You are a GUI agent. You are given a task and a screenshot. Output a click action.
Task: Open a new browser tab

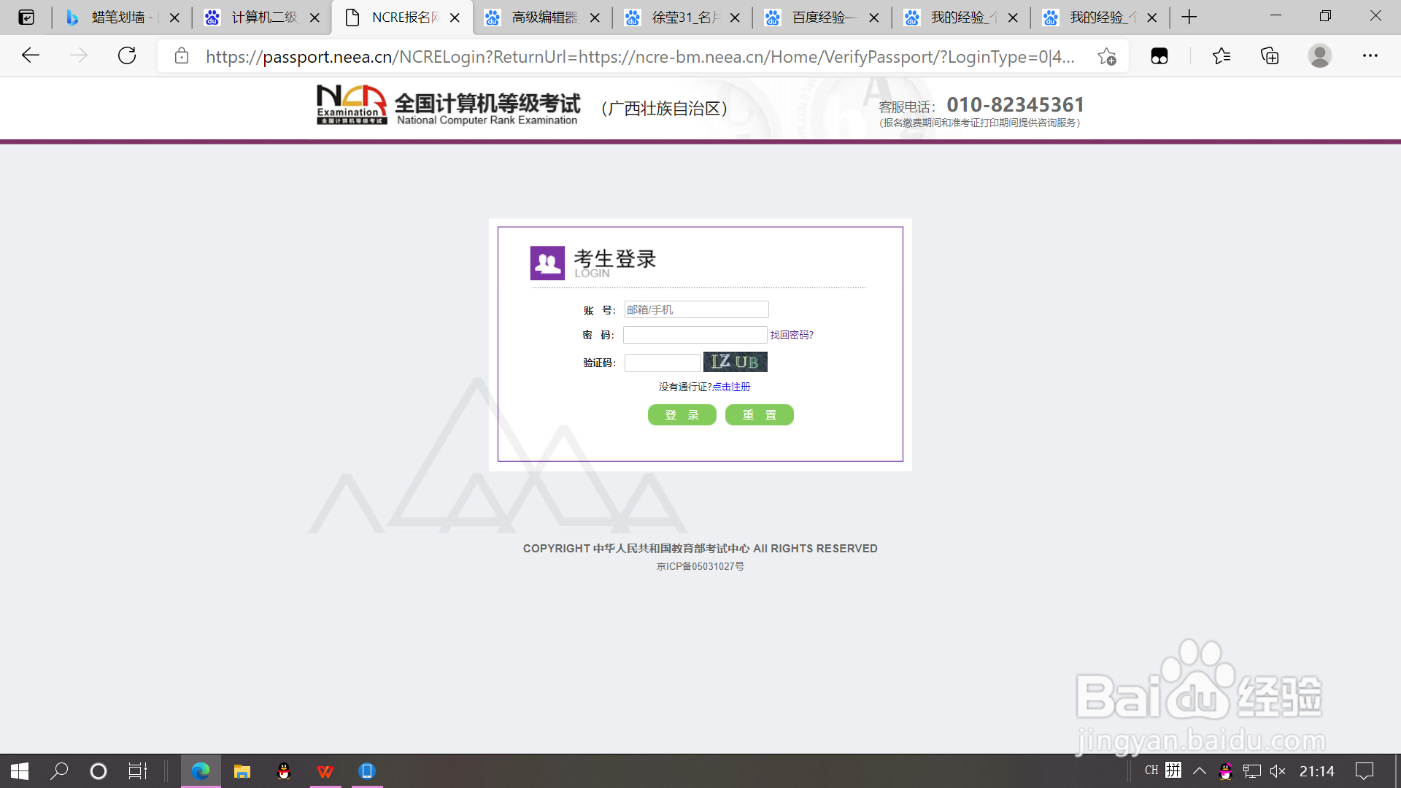tap(1189, 17)
